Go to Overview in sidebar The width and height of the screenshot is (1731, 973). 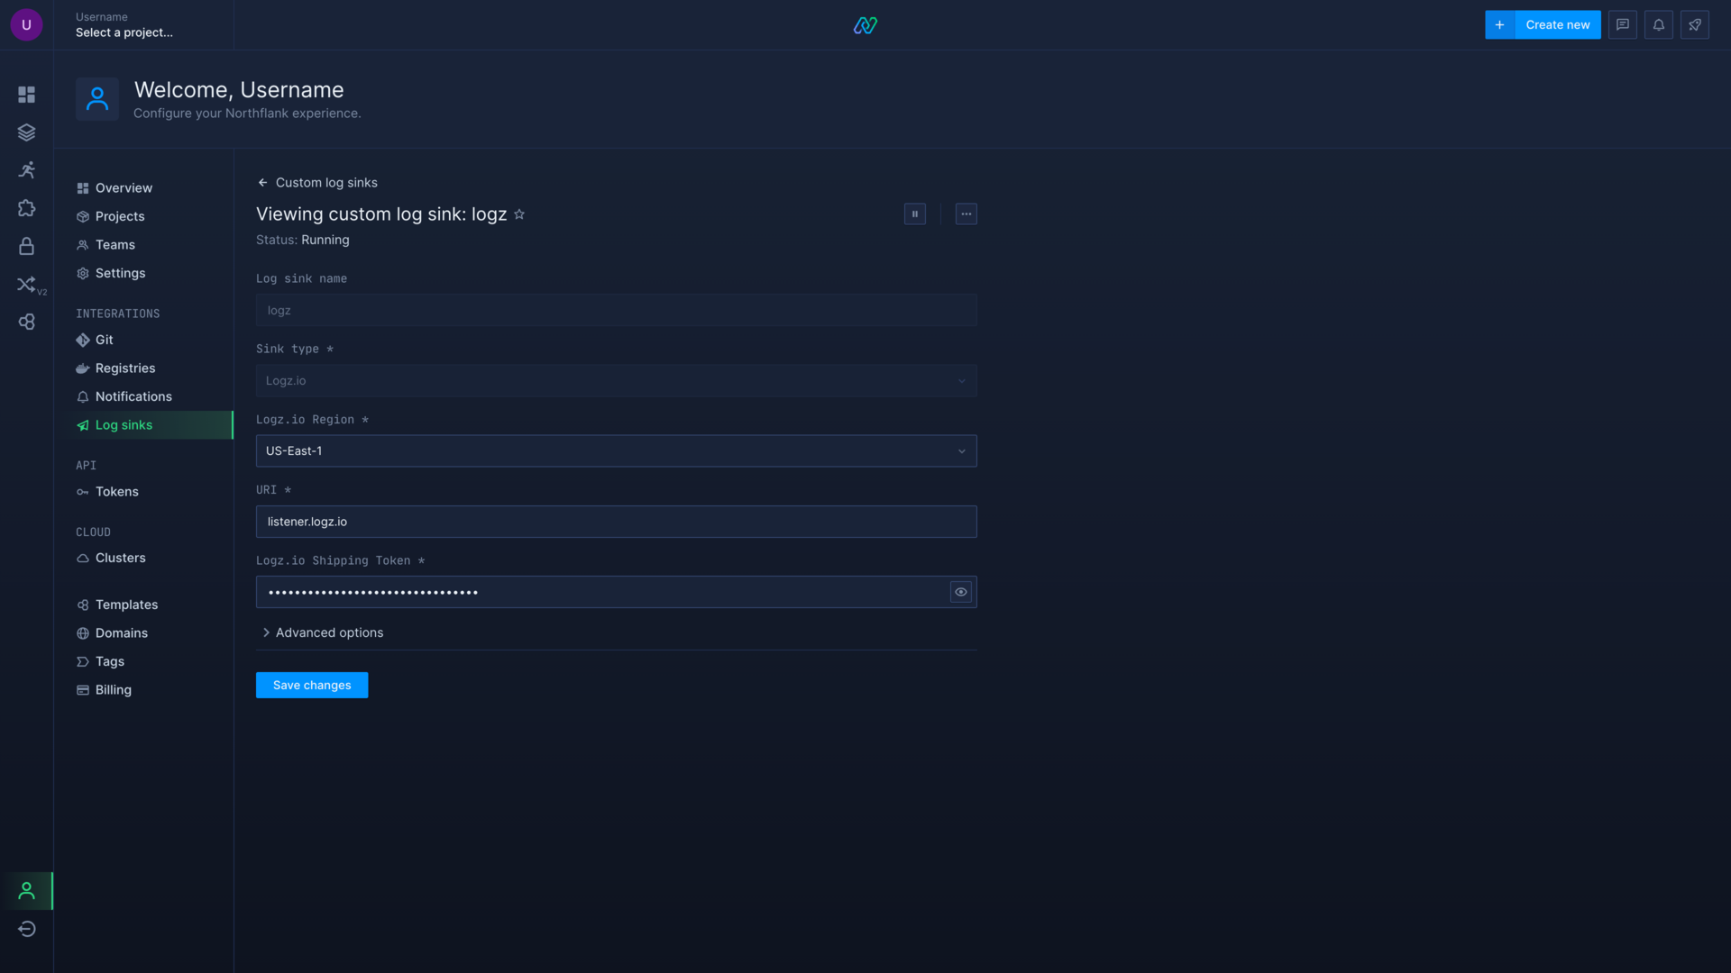pyautogui.click(x=114, y=188)
